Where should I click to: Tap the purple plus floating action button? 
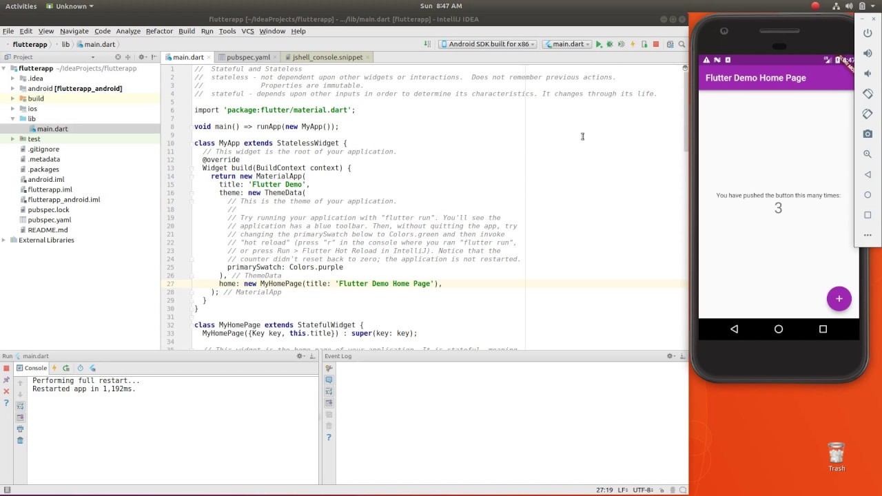(839, 299)
